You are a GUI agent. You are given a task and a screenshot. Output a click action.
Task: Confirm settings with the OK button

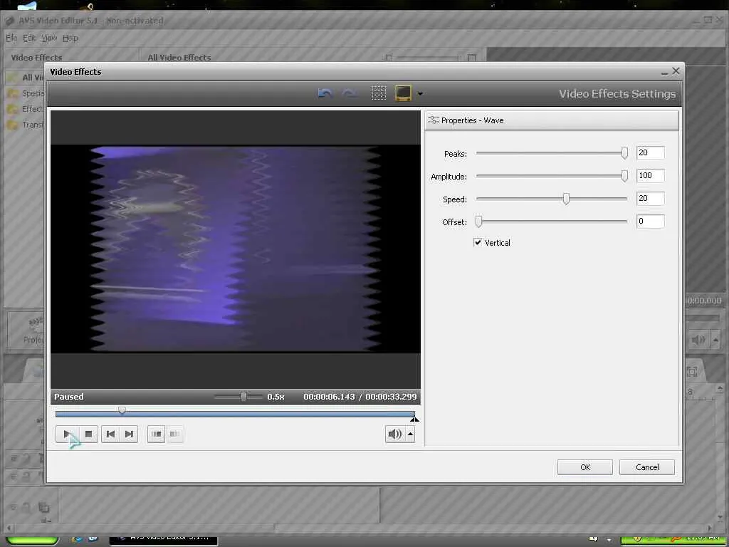coord(585,467)
